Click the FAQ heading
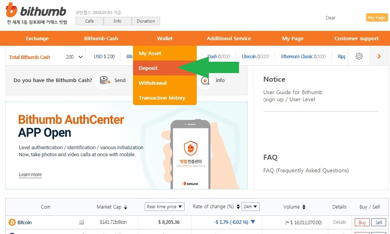Viewport: 390px width, 234px height. 270,157
